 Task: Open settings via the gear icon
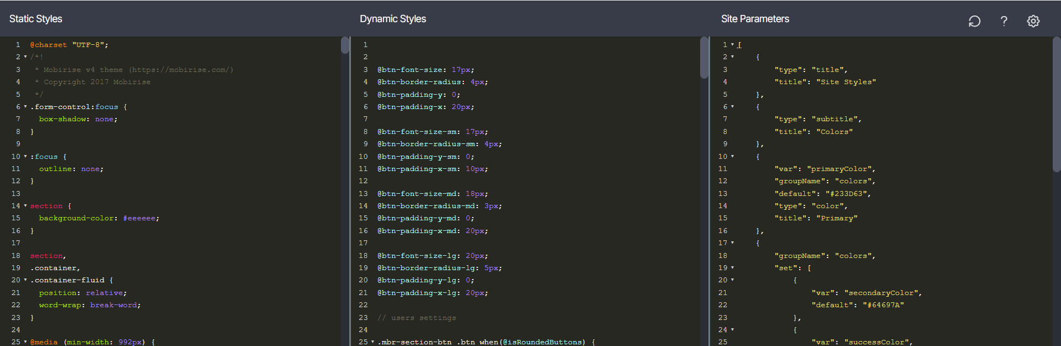(1033, 21)
